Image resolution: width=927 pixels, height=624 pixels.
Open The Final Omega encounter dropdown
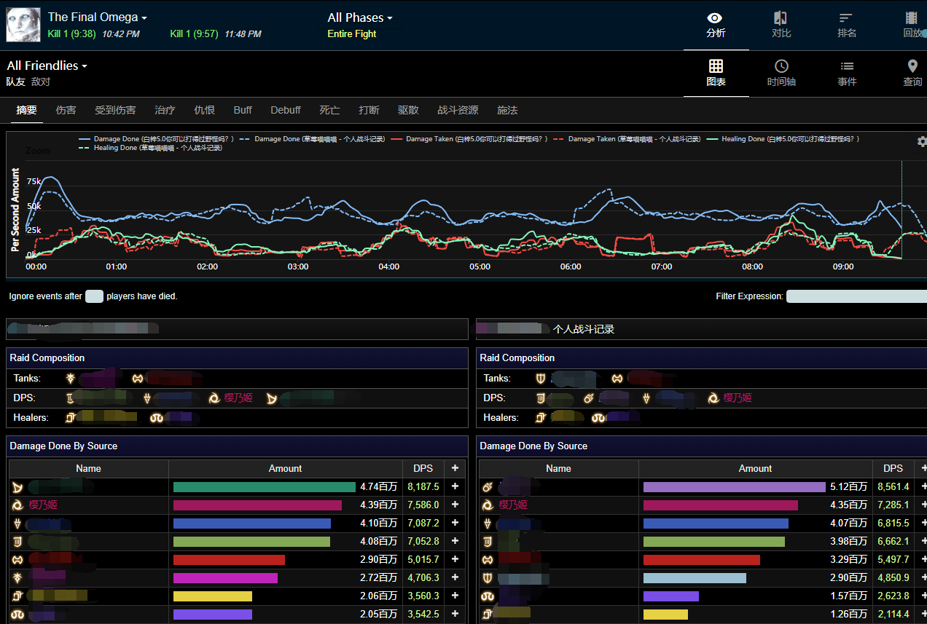coord(97,17)
